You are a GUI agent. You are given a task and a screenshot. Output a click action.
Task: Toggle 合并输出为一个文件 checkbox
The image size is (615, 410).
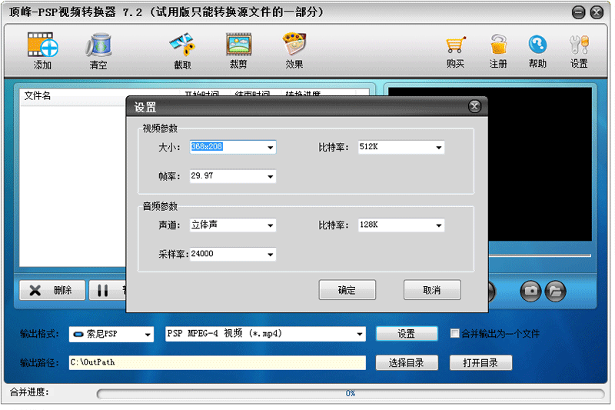[x=454, y=334]
